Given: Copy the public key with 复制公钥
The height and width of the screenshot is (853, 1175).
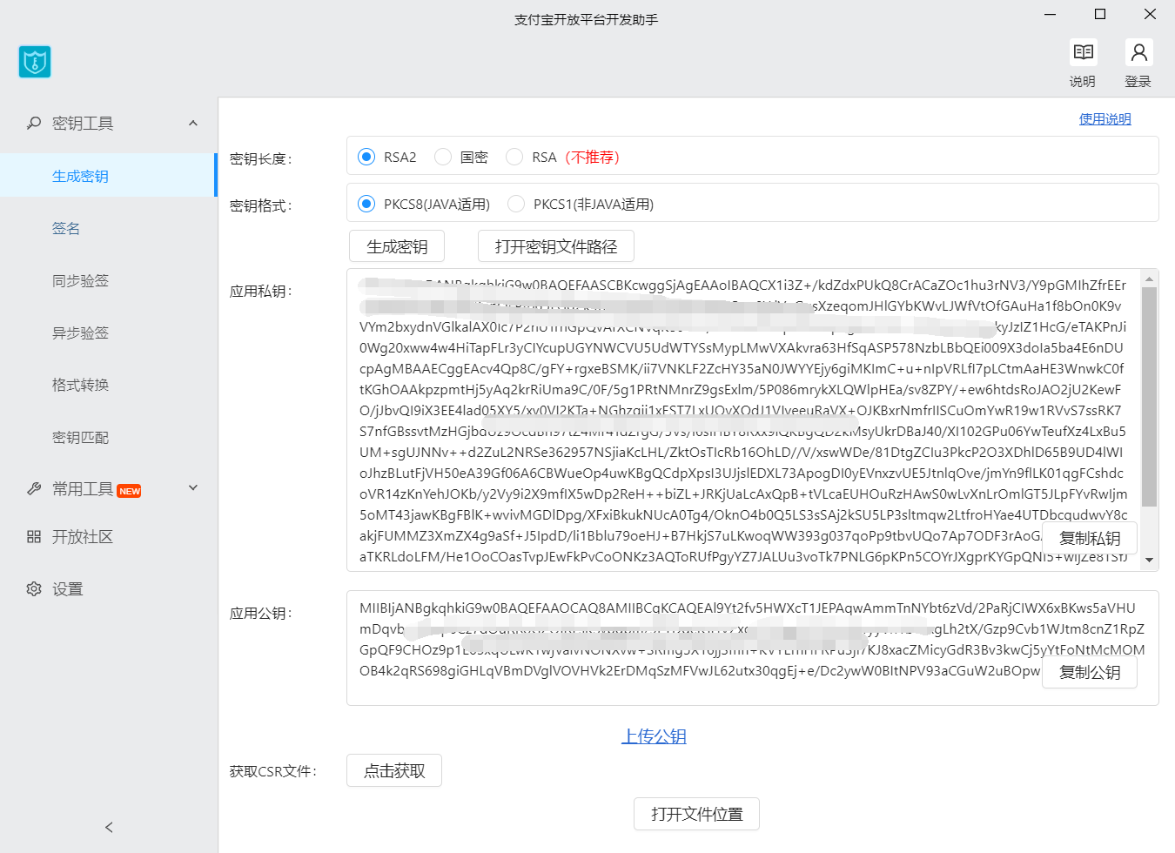Looking at the screenshot, I should [x=1090, y=672].
